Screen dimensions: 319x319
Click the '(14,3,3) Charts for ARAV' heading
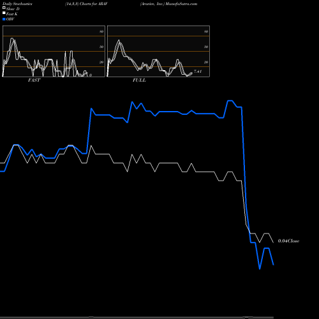pyautogui.click(x=86, y=4)
